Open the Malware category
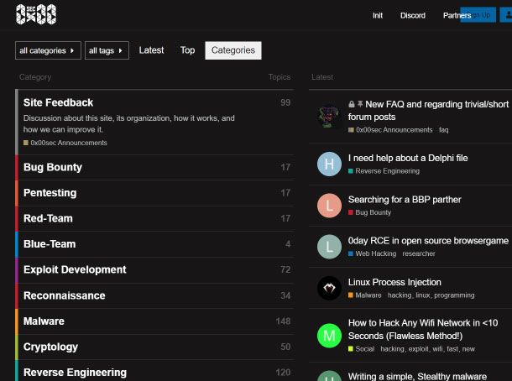Image resolution: width=512 pixels, height=381 pixels. click(44, 321)
